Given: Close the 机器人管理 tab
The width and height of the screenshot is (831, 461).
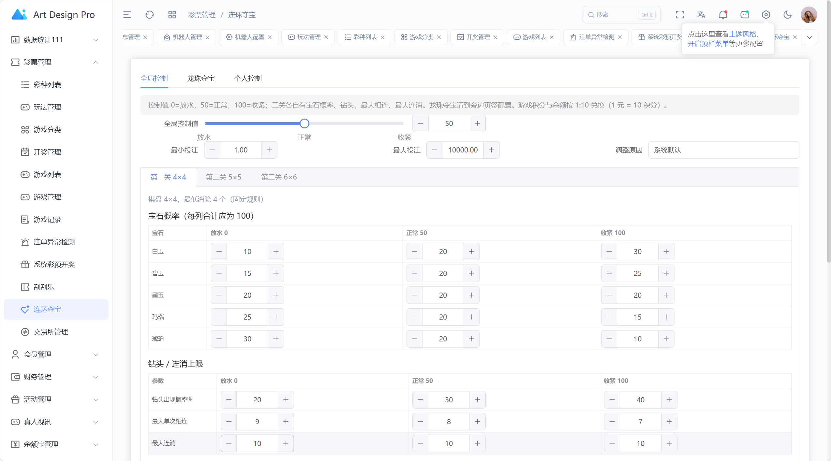Looking at the screenshot, I should coord(207,37).
